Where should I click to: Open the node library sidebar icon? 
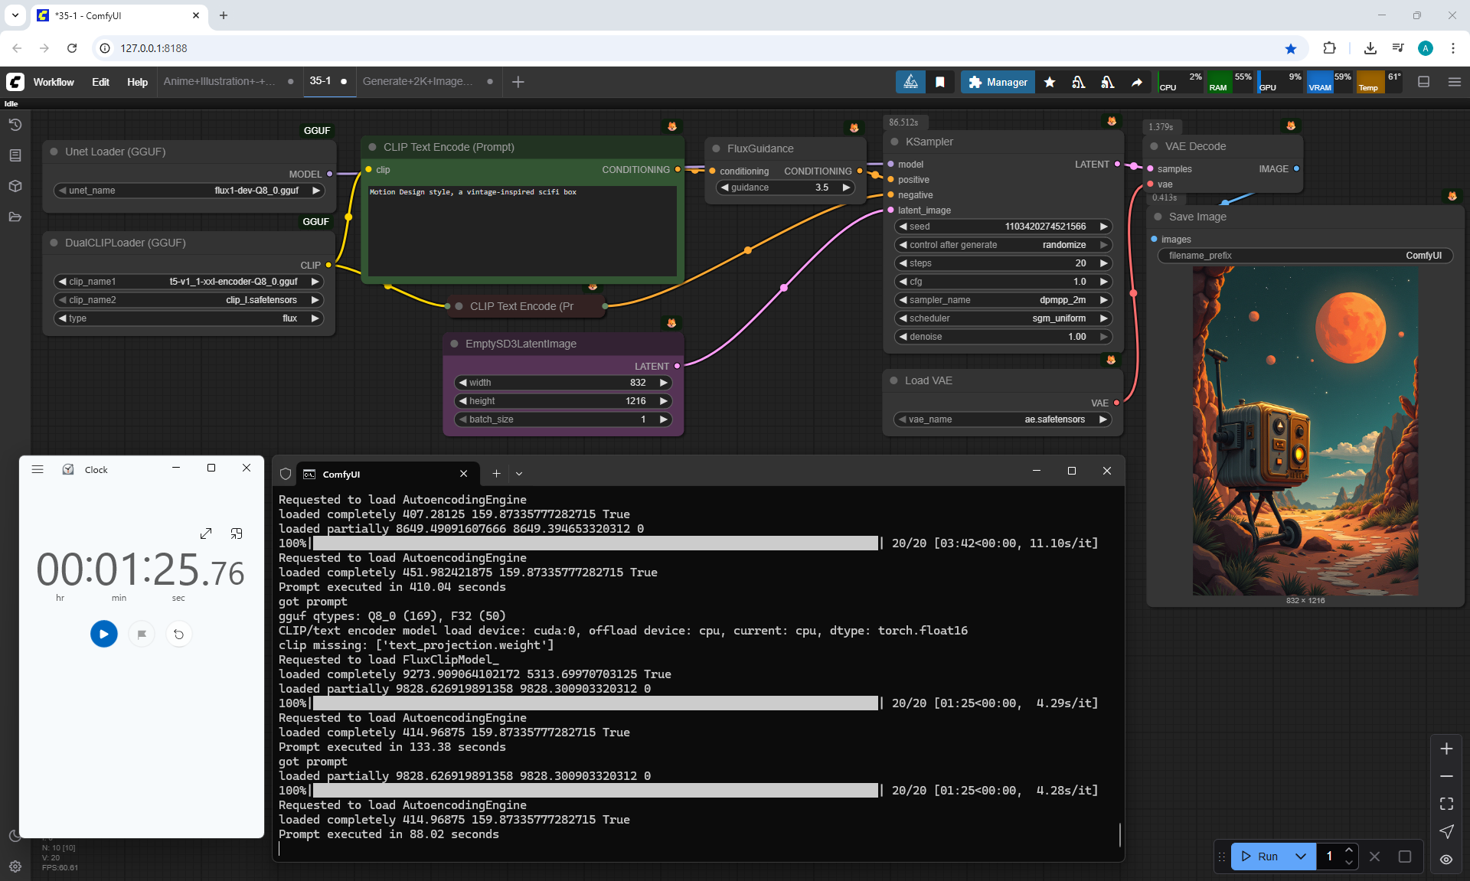pyautogui.click(x=15, y=155)
